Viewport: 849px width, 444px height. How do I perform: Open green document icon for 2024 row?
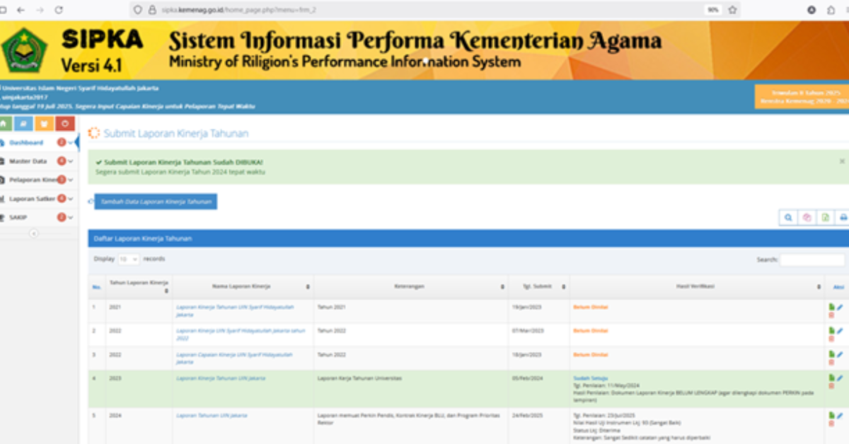tap(832, 416)
